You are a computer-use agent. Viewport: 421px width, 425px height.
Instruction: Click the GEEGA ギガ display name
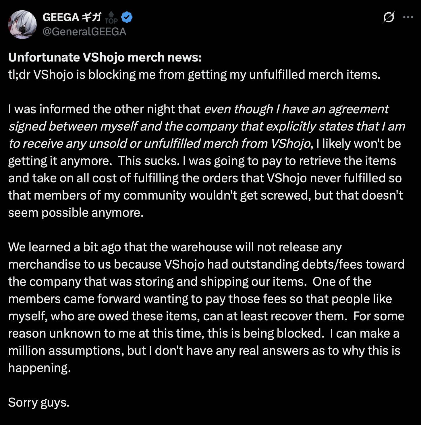[72, 17]
